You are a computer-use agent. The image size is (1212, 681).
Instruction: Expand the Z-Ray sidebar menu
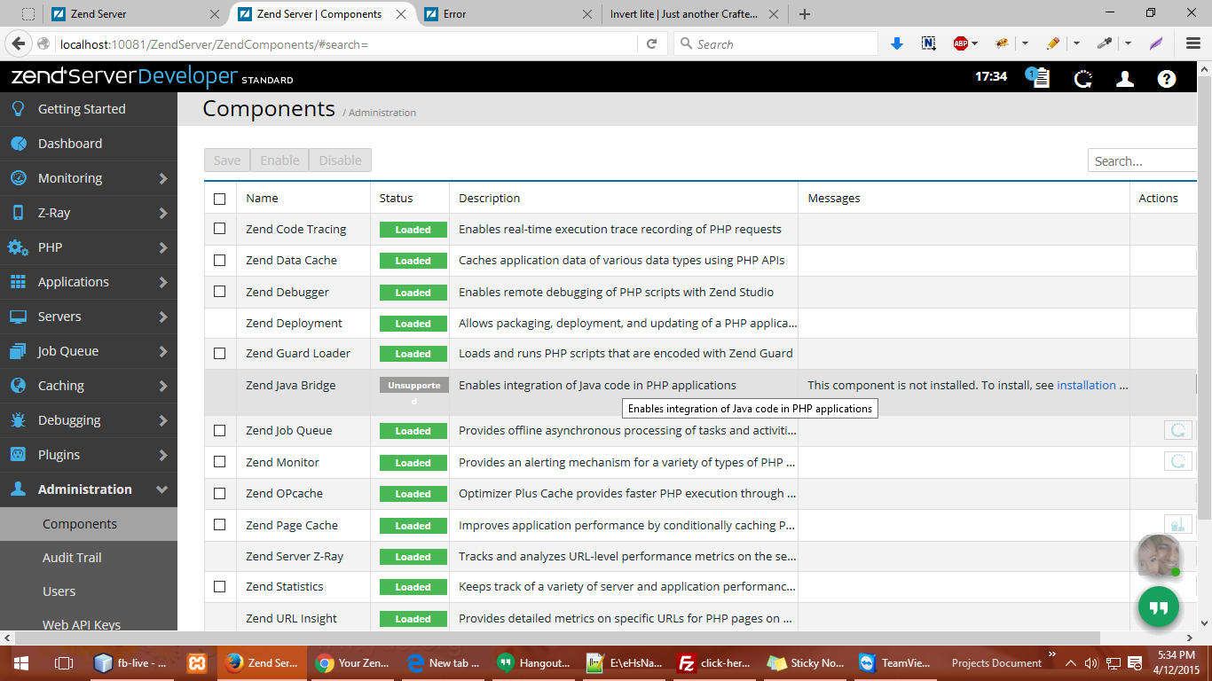pos(89,213)
